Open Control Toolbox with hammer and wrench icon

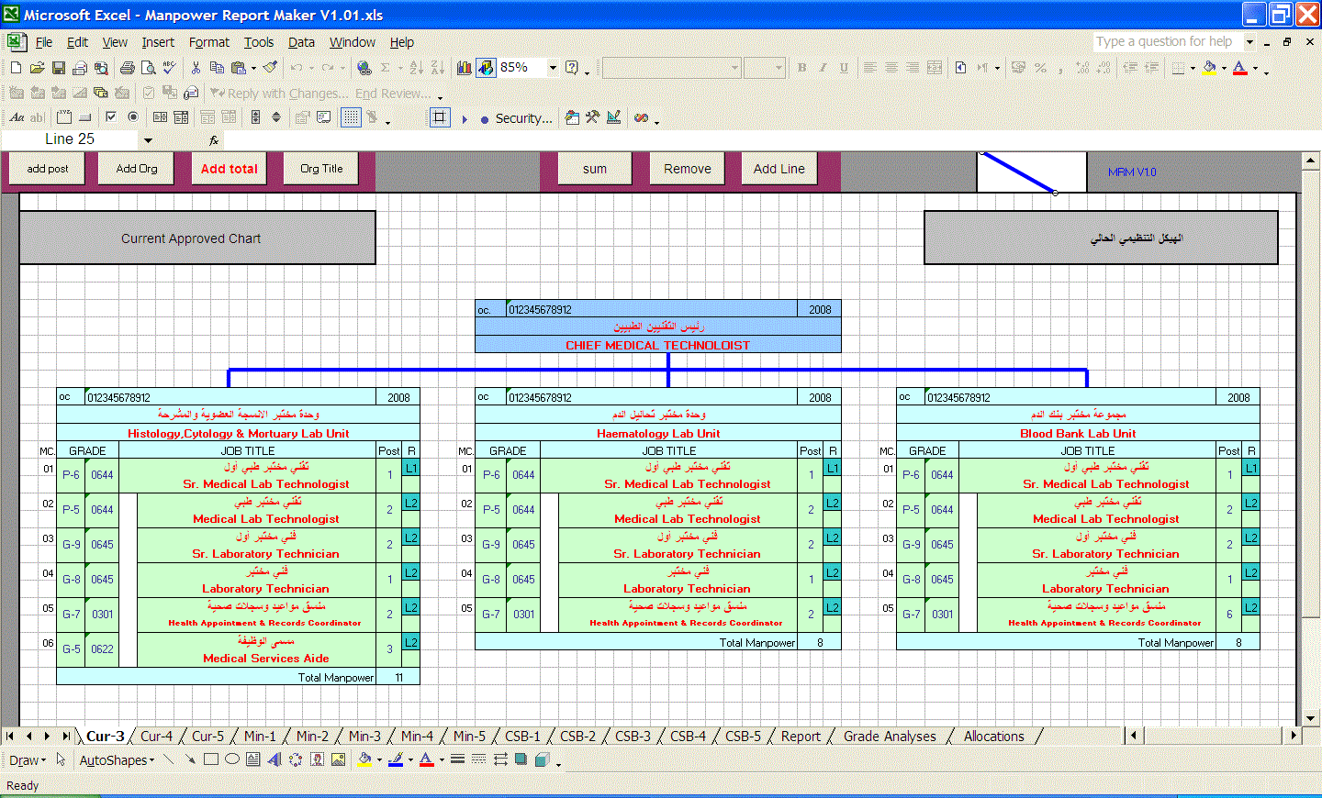pos(592,117)
